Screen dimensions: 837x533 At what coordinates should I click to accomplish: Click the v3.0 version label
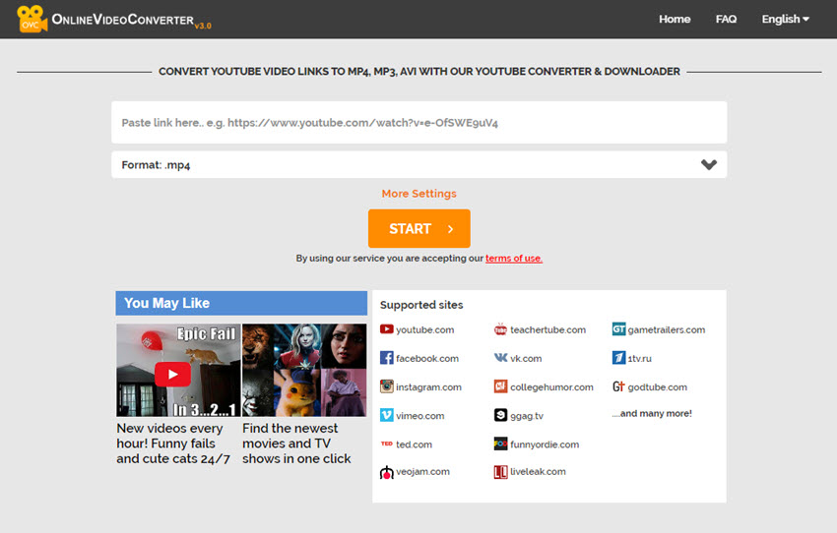point(203,26)
